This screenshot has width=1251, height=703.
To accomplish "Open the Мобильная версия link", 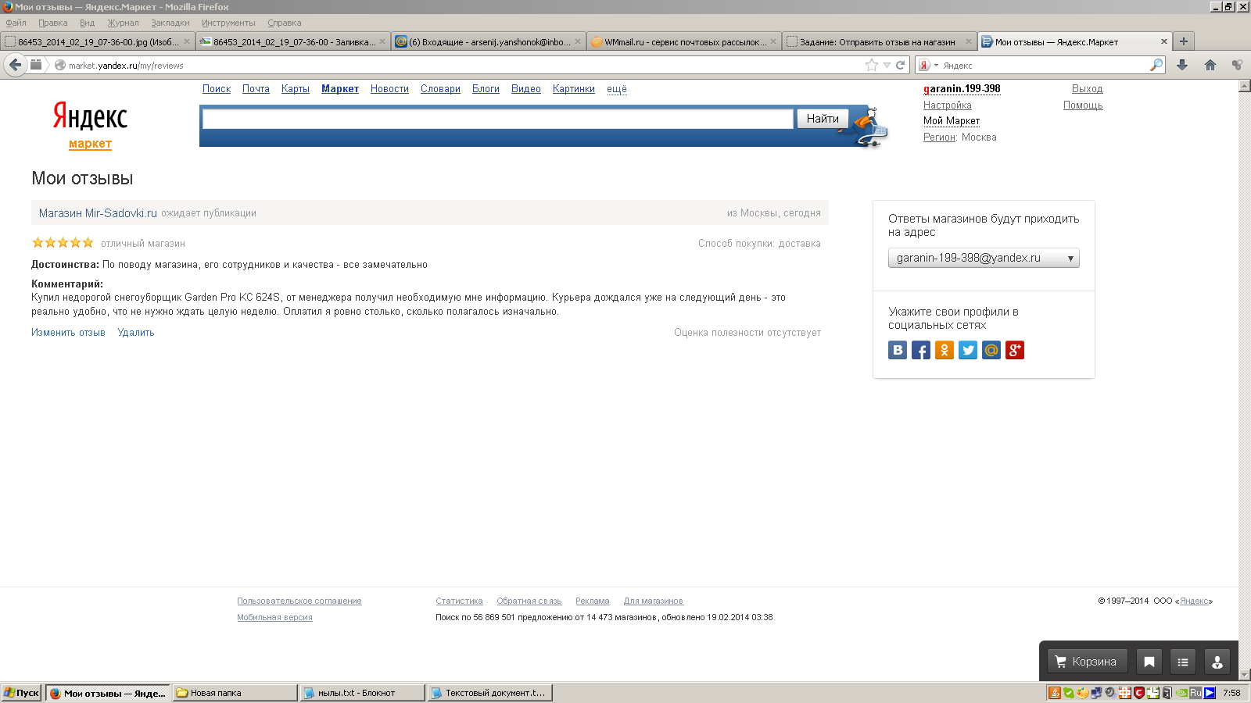I will click(274, 618).
